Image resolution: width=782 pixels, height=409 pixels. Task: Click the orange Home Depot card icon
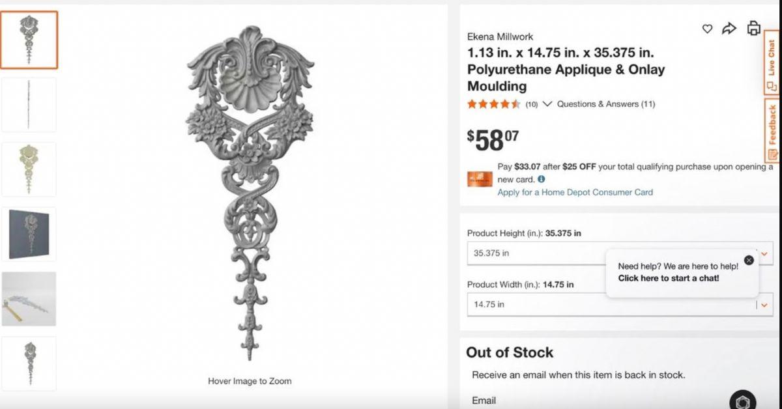click(480, 179)
